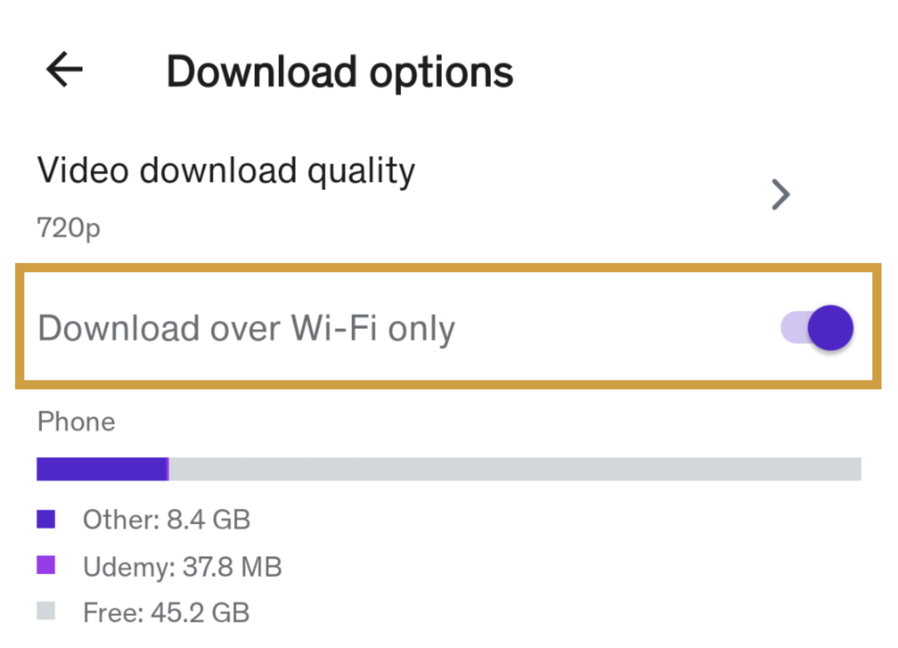
Task: Click the dark purple knob of the Wi-Fi switch
Action: coord(830,328)
